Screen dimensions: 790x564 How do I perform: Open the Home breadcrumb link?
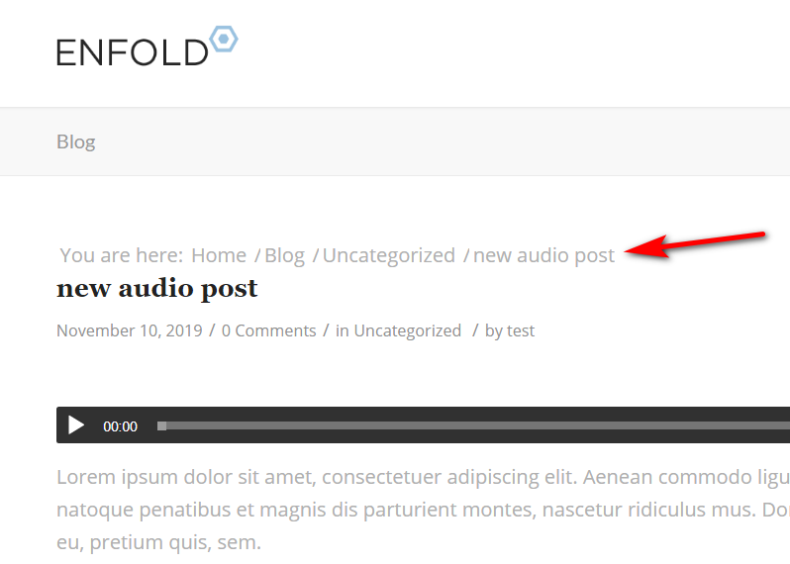click(219, 255)
